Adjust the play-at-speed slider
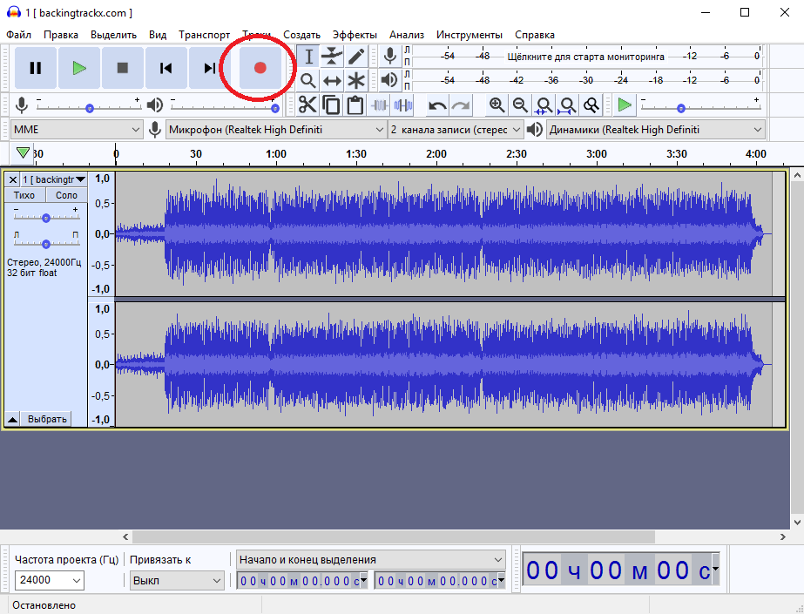 tap(681, 108)
